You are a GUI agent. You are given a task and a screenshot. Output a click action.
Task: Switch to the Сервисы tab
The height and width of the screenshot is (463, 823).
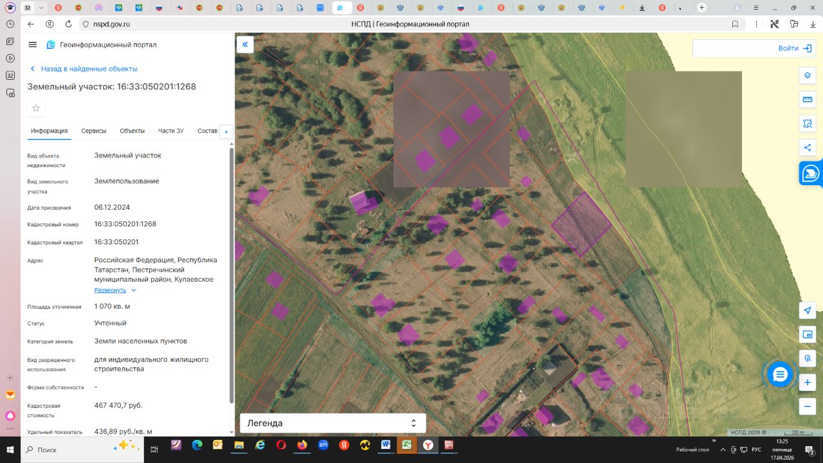click(x=94, y=131)
